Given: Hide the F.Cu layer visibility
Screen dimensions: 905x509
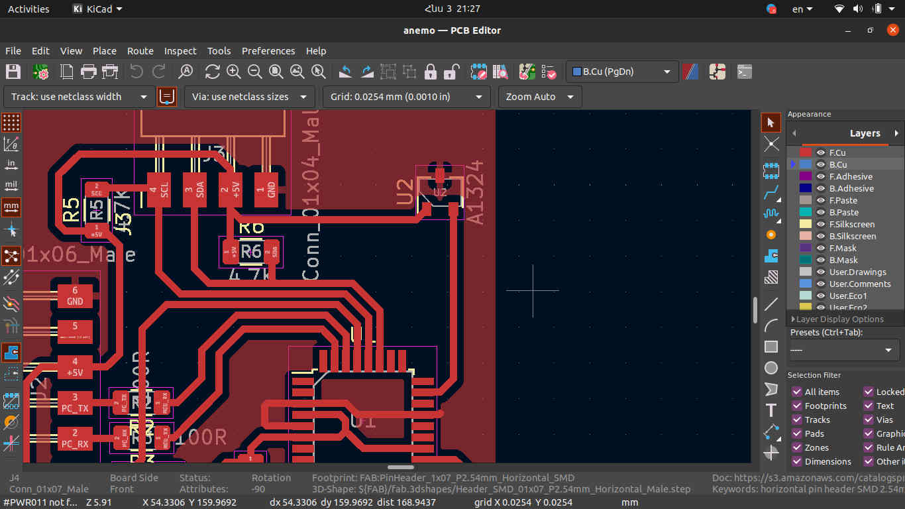Looking at the screenshot, I should point(821,152).
